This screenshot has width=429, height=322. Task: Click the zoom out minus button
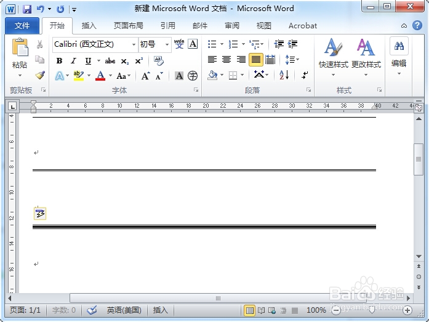click(335, 310)
